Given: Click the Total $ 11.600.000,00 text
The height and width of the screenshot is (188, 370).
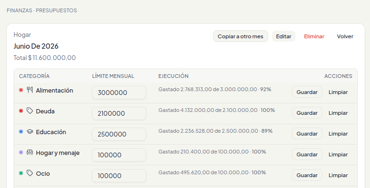Looking at the screenshot, I should coord(45,58).
